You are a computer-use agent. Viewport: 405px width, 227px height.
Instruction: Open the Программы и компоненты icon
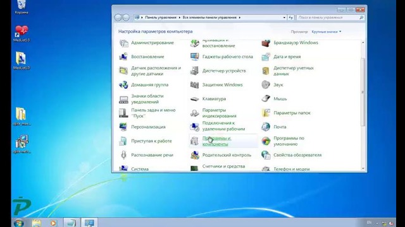(194, 141)
